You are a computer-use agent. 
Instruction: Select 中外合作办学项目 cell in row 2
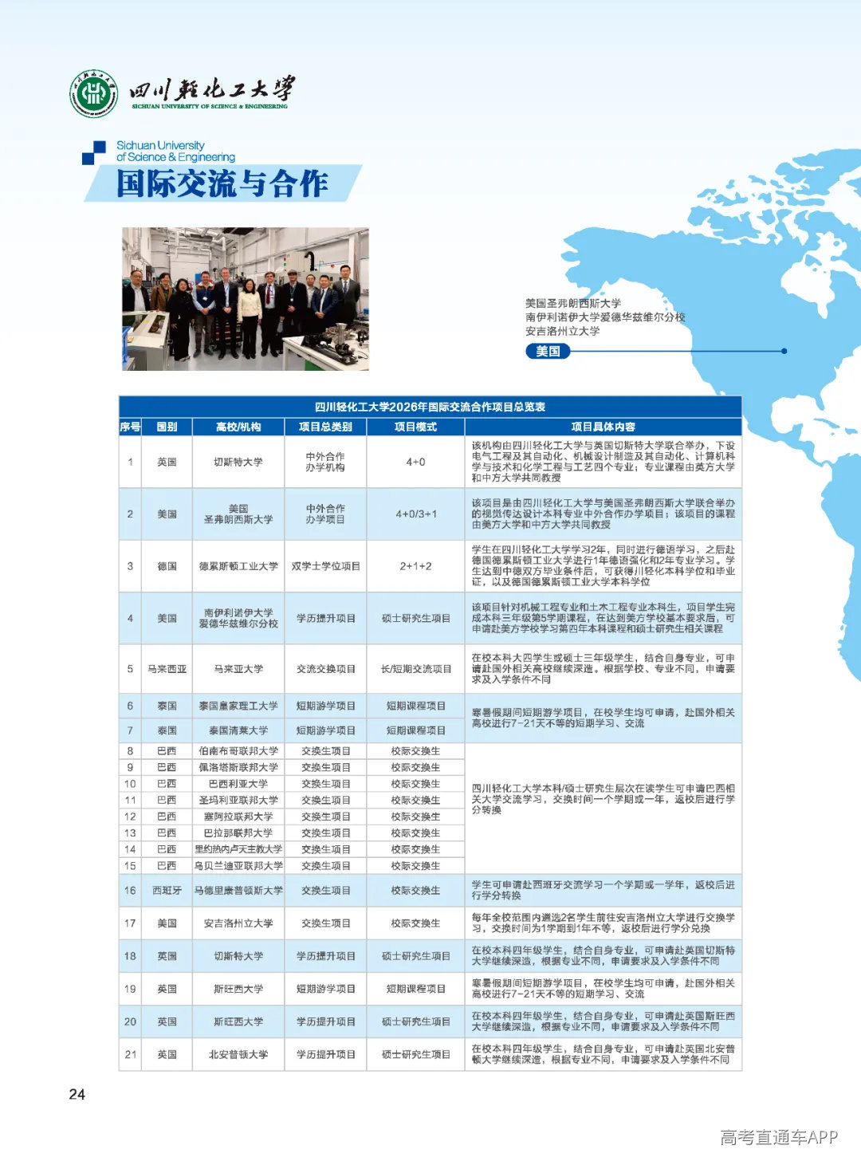(x=325, y=514)
